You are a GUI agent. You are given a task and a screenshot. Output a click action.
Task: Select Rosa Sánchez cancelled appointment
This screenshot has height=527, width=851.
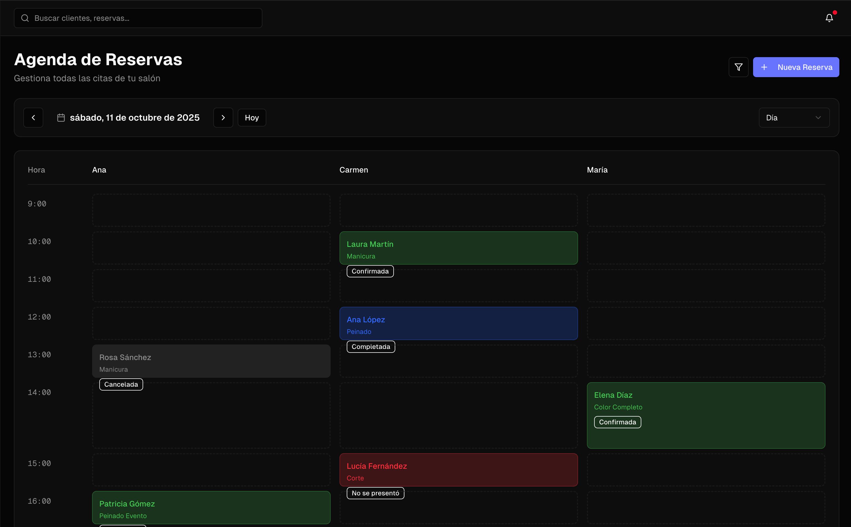[x=211, y=361]
